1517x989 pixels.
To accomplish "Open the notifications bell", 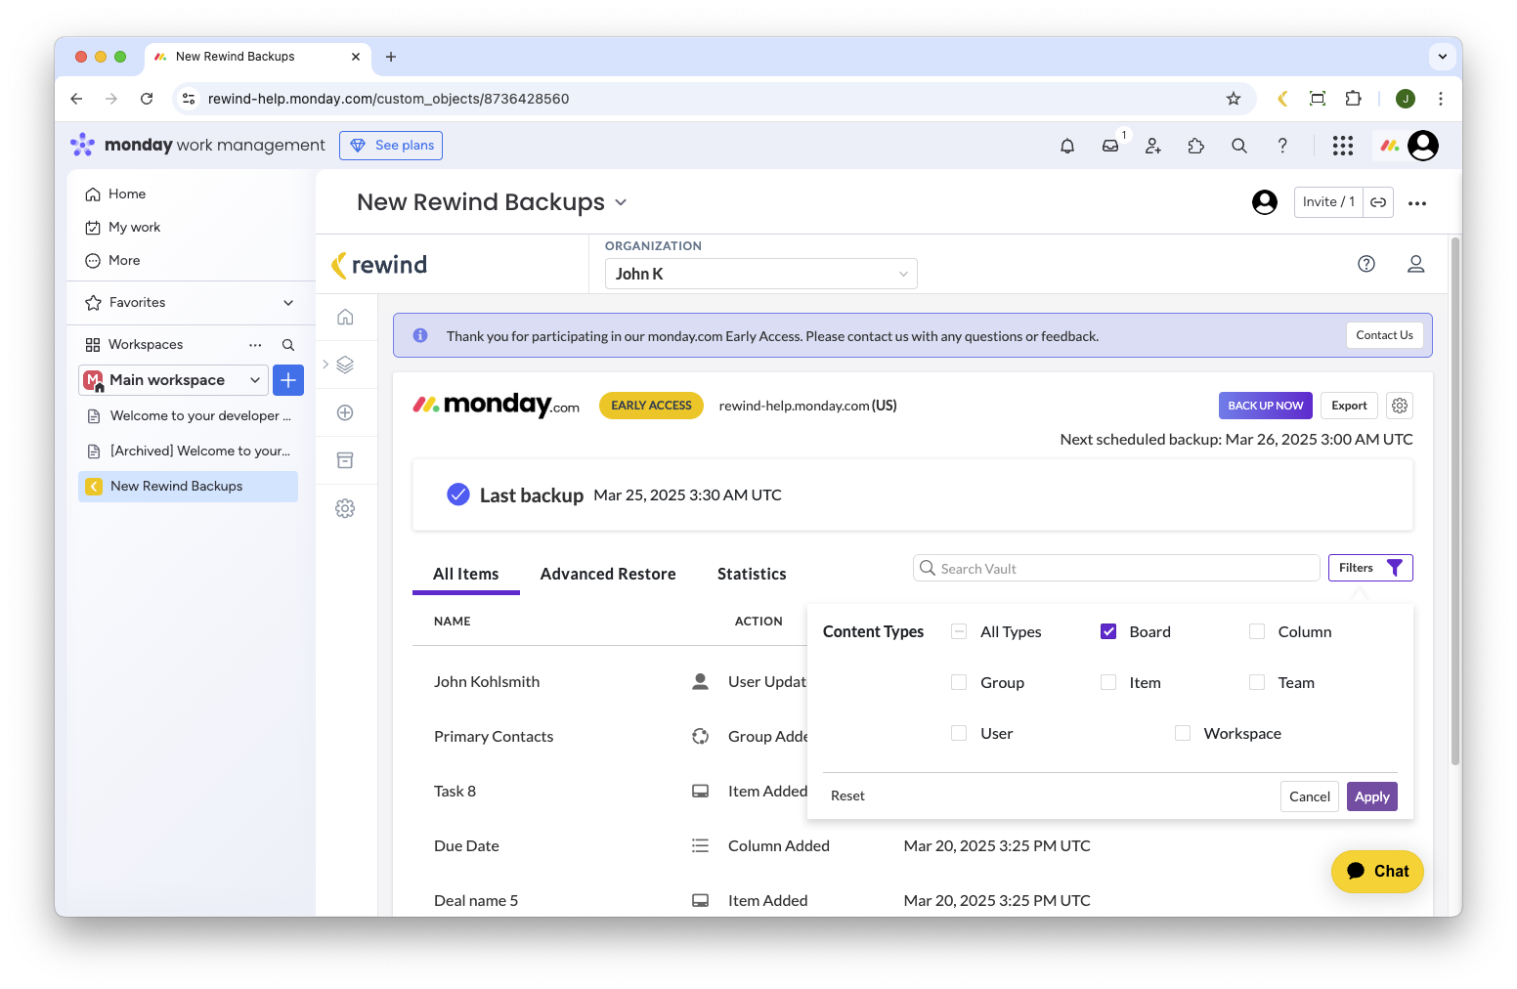I will pos(1067,146).
